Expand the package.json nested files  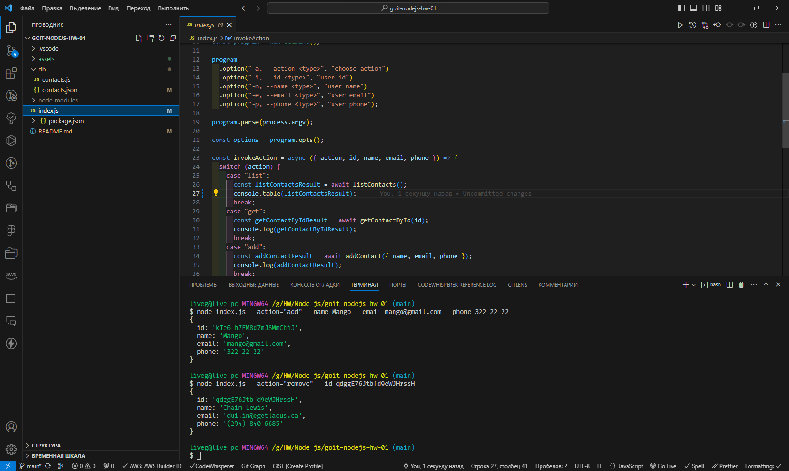(x=33, y=121)
